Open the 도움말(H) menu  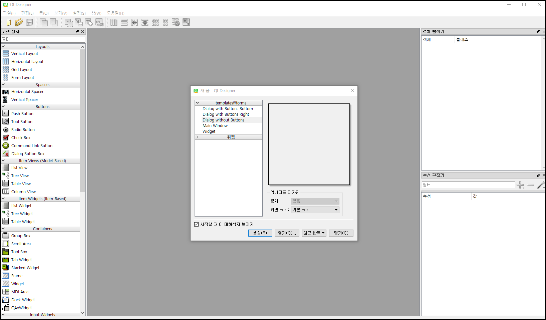click(115, 13)
